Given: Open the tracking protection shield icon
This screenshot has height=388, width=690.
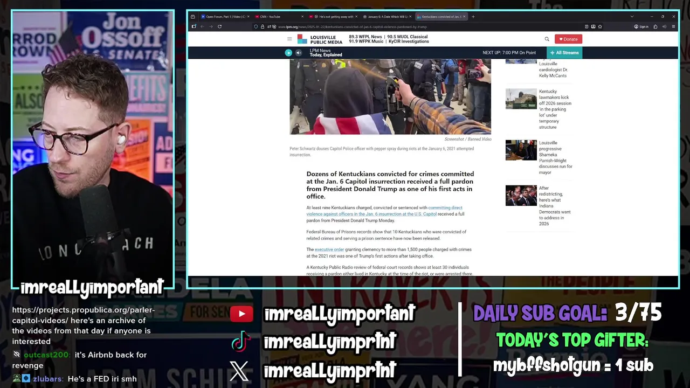Looking at the screenshot, I should pyautogui.click(x=256, y=26).
